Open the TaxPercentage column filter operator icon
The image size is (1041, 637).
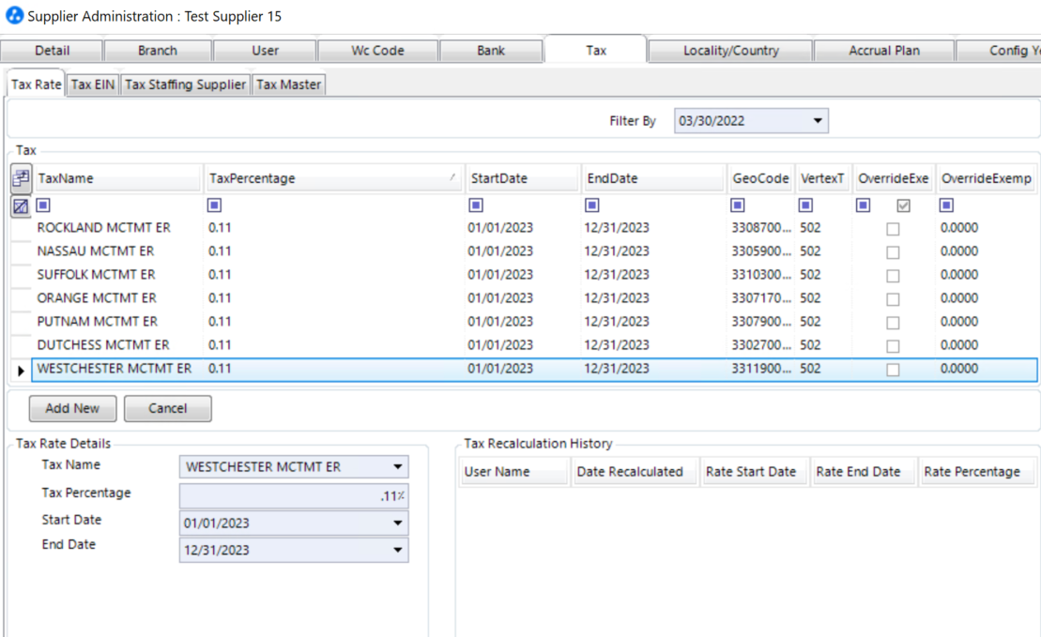(x=214, y=205)
